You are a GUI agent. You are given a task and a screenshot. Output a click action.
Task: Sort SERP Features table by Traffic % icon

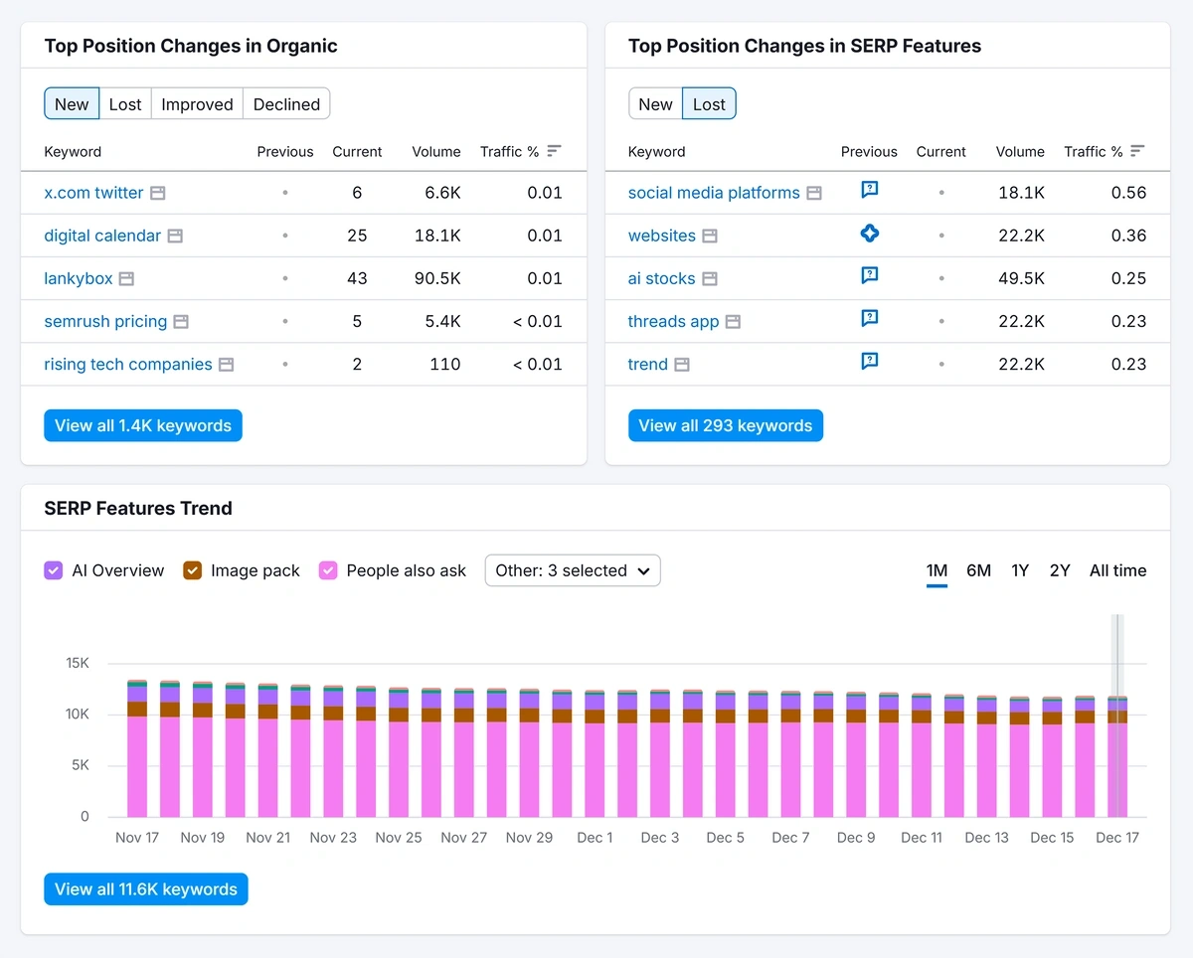pos(1137,151)
